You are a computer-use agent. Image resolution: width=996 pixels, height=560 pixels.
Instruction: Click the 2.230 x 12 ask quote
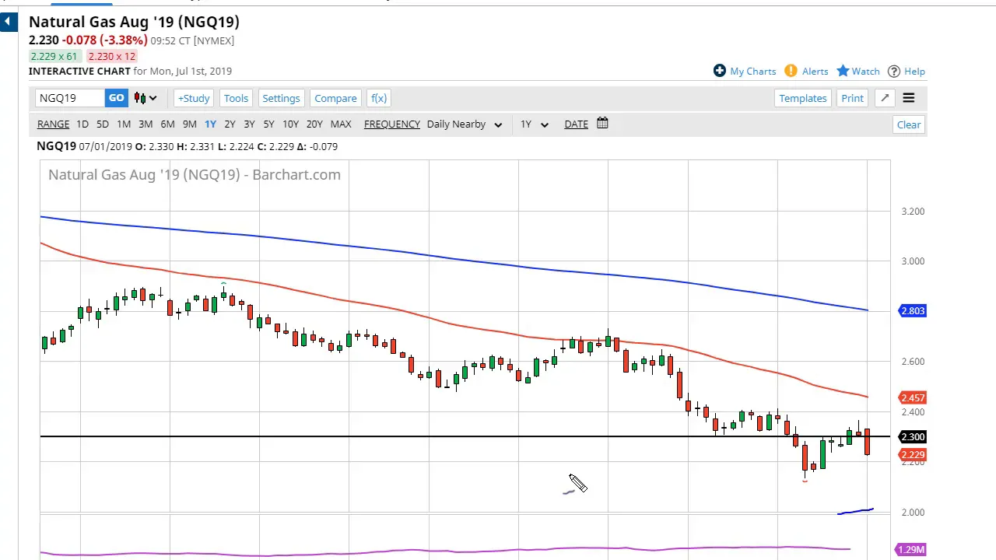coord(111,56)
